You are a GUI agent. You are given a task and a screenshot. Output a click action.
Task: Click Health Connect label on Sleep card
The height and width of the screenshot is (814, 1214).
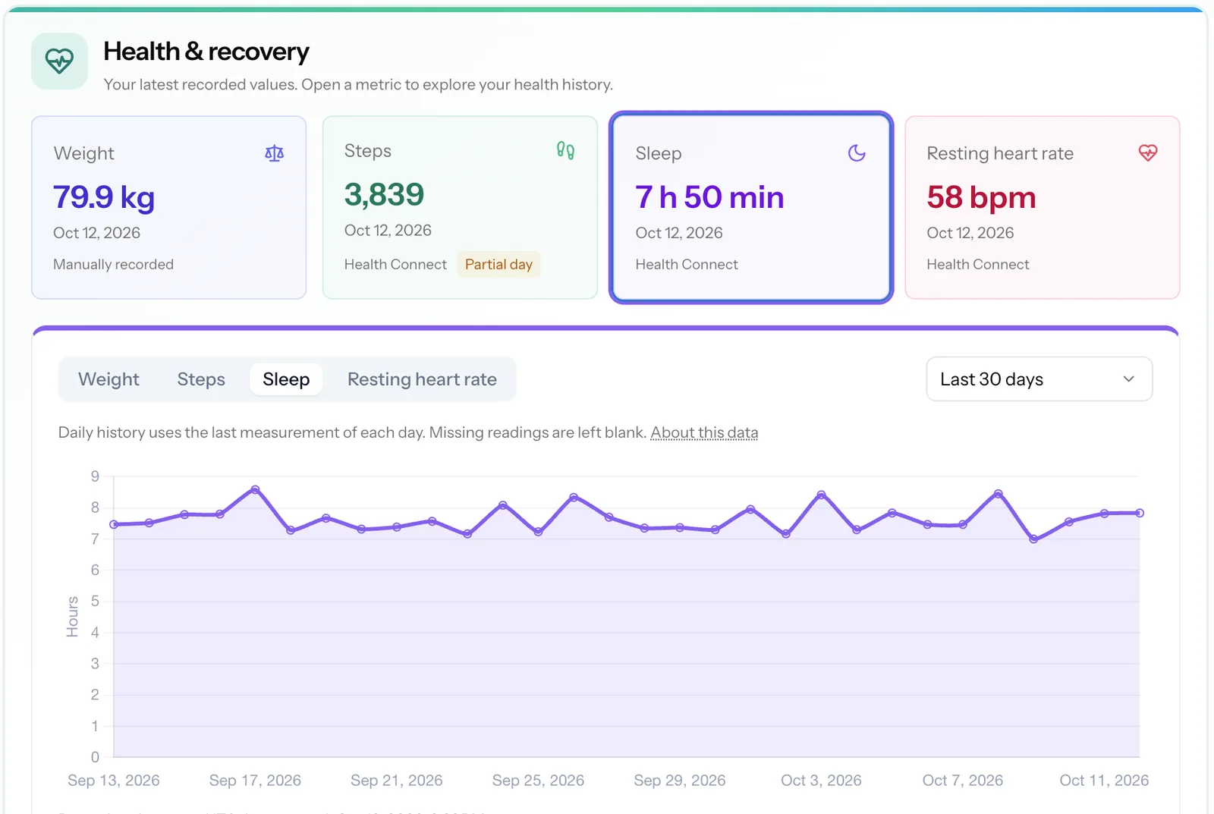687,265
